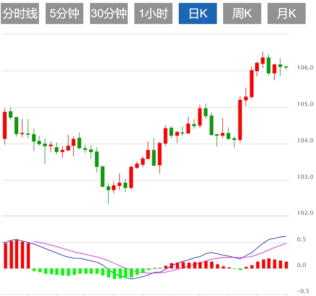Click the 102.0 price axis label
Viewport: 316px width, 296px height.
pos(305,213)
